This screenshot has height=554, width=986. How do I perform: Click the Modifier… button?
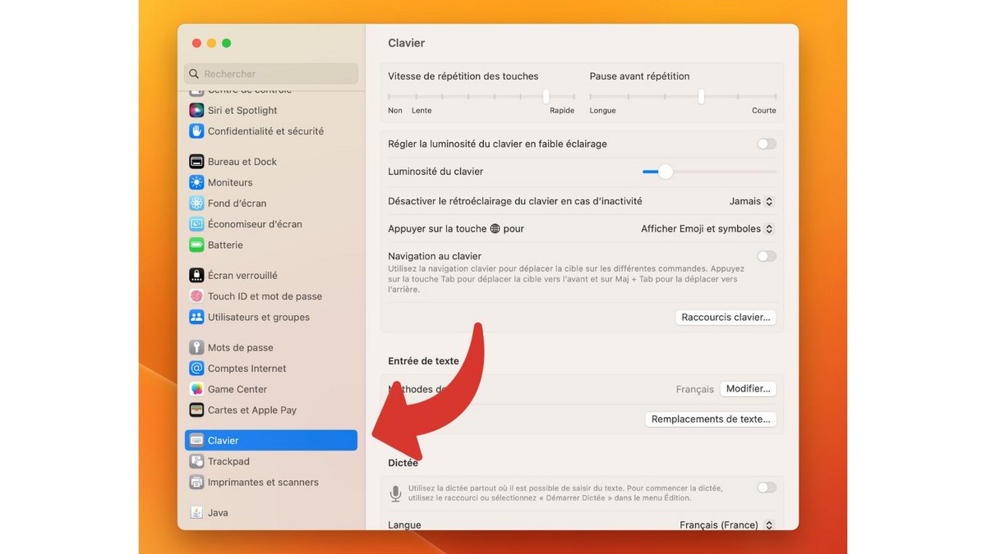pos(748,389)
